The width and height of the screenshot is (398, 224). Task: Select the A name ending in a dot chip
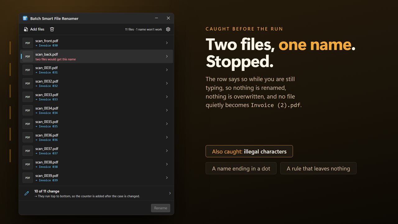click(x=241, y=168)
